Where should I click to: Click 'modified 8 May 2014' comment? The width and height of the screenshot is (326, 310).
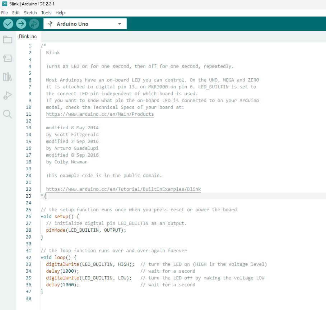(73, 128)
